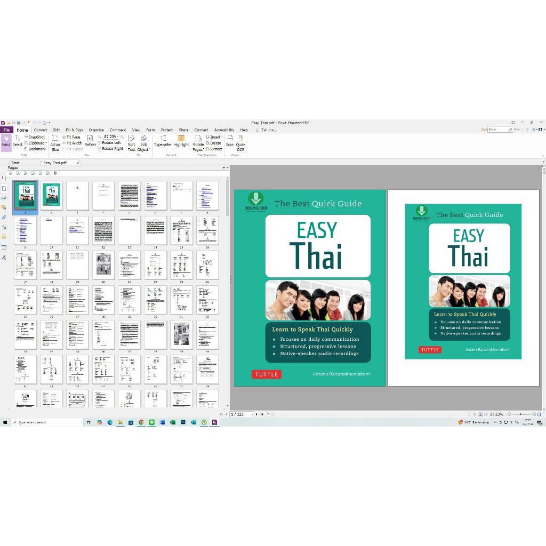Switch to the Convert ribbon tab

[41, 130]
